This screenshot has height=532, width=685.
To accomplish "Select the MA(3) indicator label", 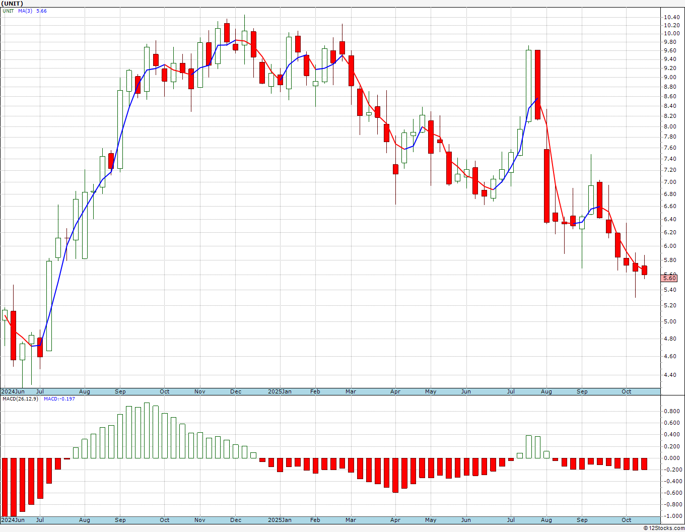I will (25, 11).
